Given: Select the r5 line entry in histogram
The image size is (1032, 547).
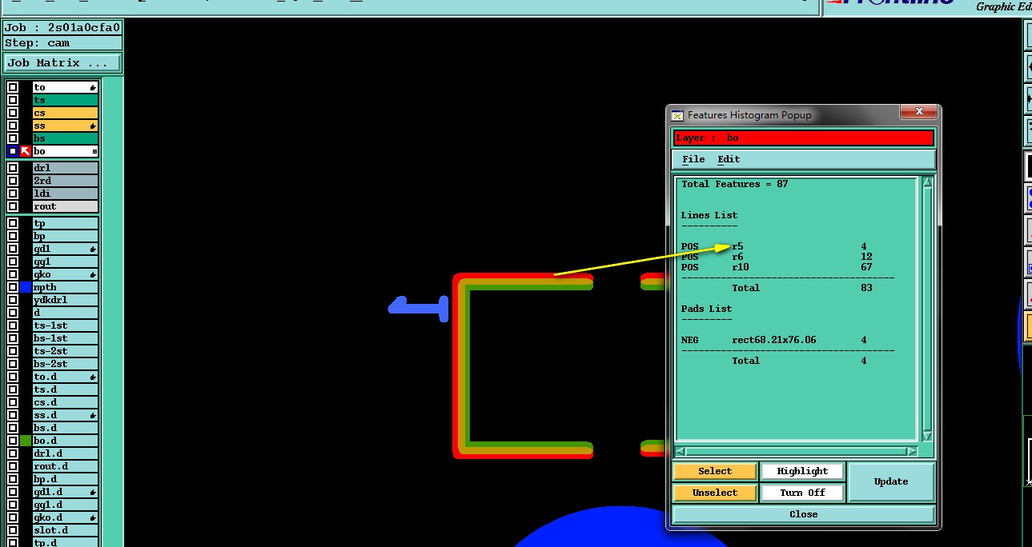Looking at the screenshot, I should [775, 246].
